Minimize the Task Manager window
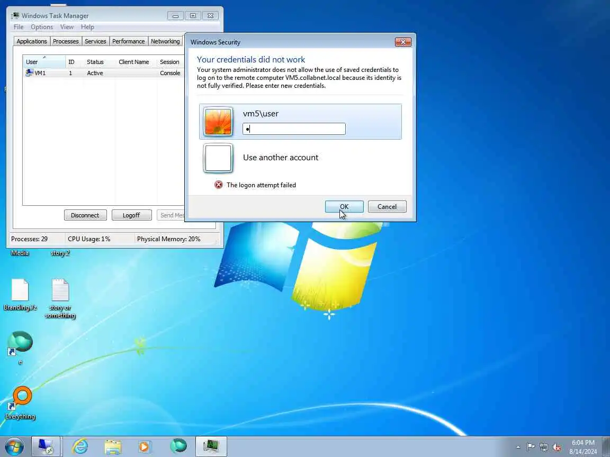 pos(175,16)
